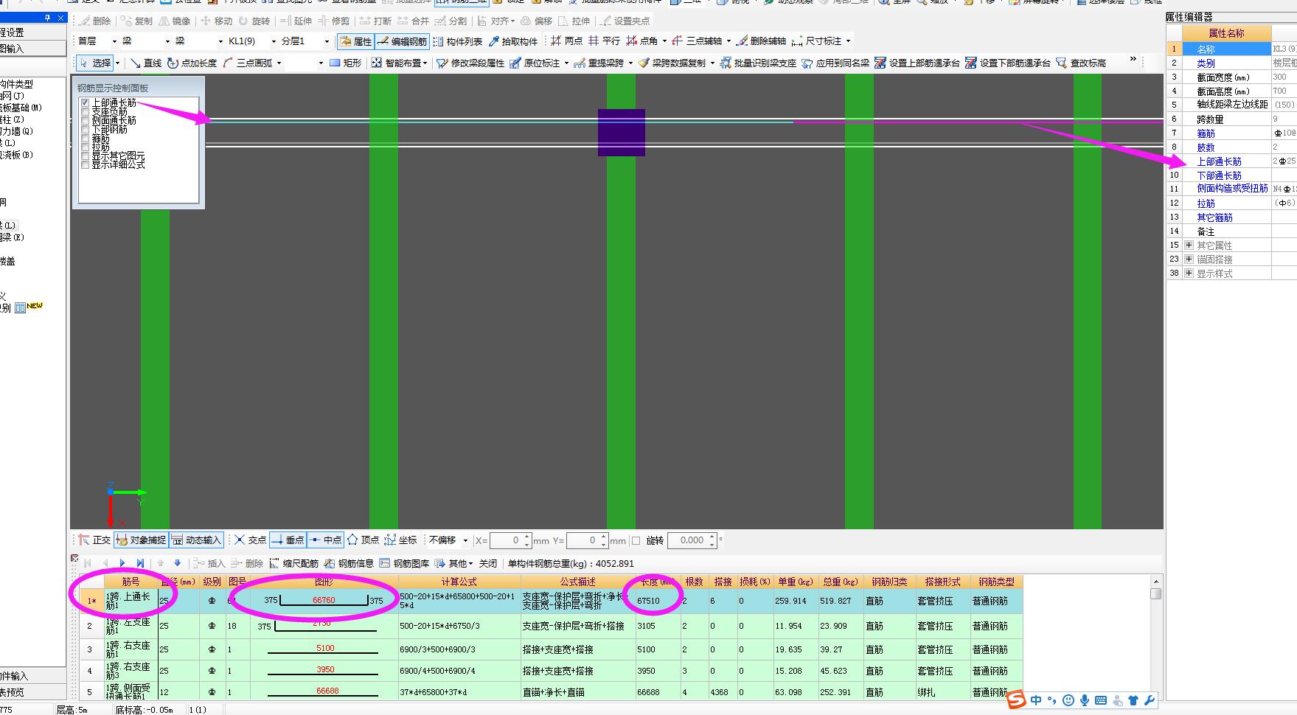The image size is (1297, 715).
Task: Expand 锚固搭接 in the property editor
Action: 1189,259
